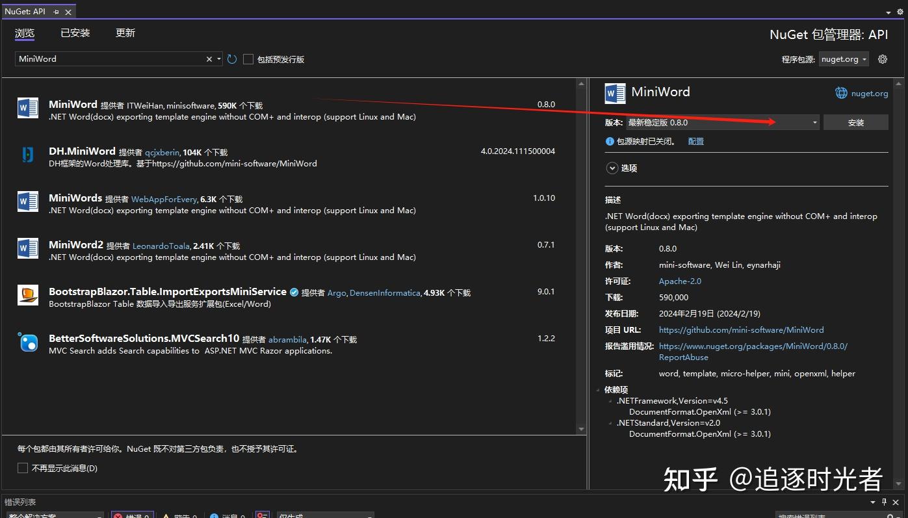The image size is (908, 518).
Task: Switch to the 浏览 tab
Action: coord(25,33)
